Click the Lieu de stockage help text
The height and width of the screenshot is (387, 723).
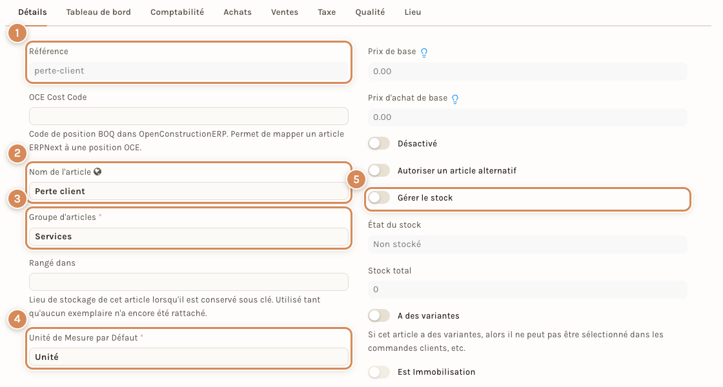click(175, 306)
